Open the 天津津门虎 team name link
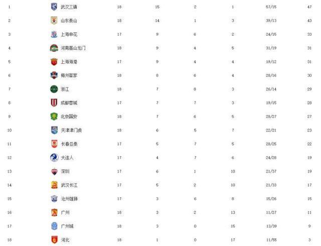321x246 pixels. [x=71, y=130]
